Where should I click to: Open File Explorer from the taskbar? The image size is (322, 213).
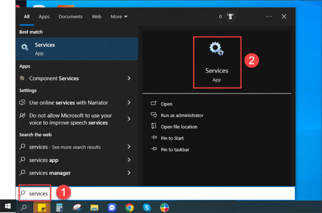[x=94, y=207]
